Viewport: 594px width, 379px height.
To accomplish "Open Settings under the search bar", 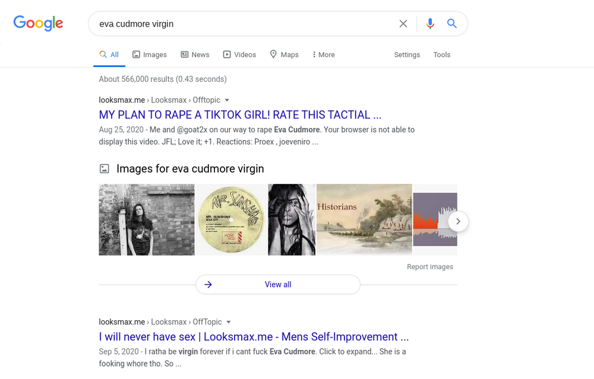I will click(407, 55).
